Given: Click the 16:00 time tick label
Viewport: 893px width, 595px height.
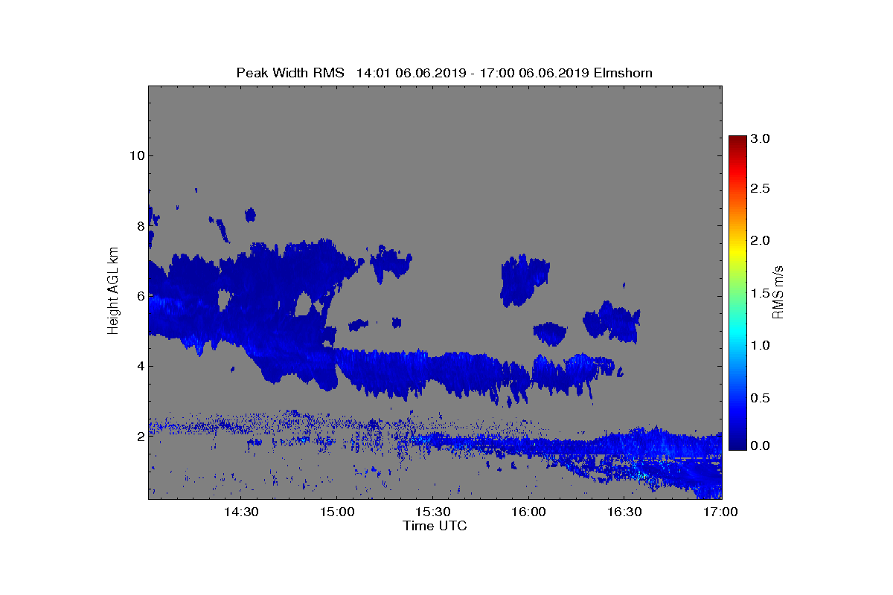Looking at the screenshot, I should click(x=529, y=512).
